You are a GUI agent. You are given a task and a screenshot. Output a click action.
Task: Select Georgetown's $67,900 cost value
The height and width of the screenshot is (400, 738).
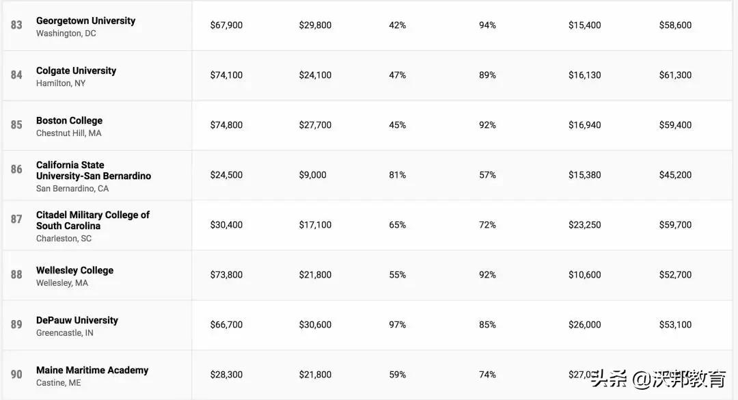tap(226, 25)
